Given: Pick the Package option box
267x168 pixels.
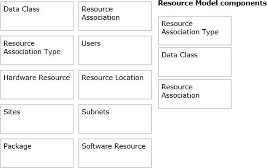Looking at the screenshot, I should pos(37,153).
